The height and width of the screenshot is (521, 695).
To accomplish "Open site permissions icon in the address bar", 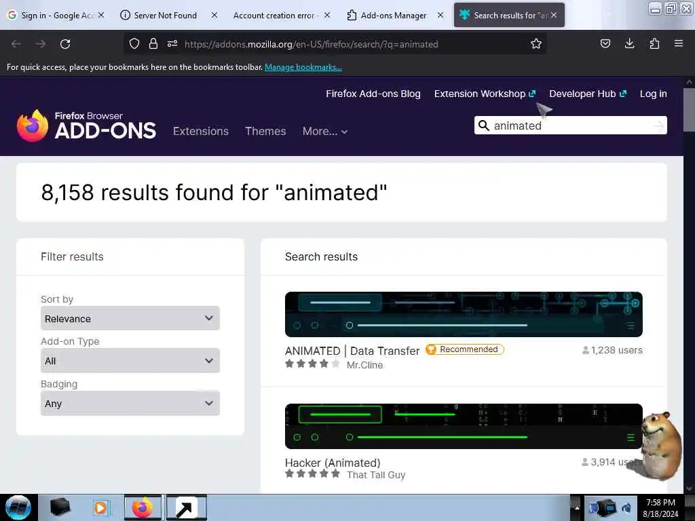I will pos(172,43).
